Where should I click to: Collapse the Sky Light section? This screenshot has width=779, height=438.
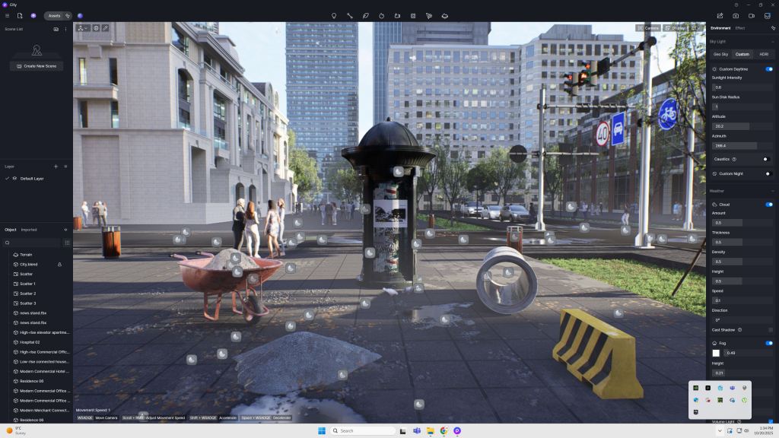click(x=773, y=41)
